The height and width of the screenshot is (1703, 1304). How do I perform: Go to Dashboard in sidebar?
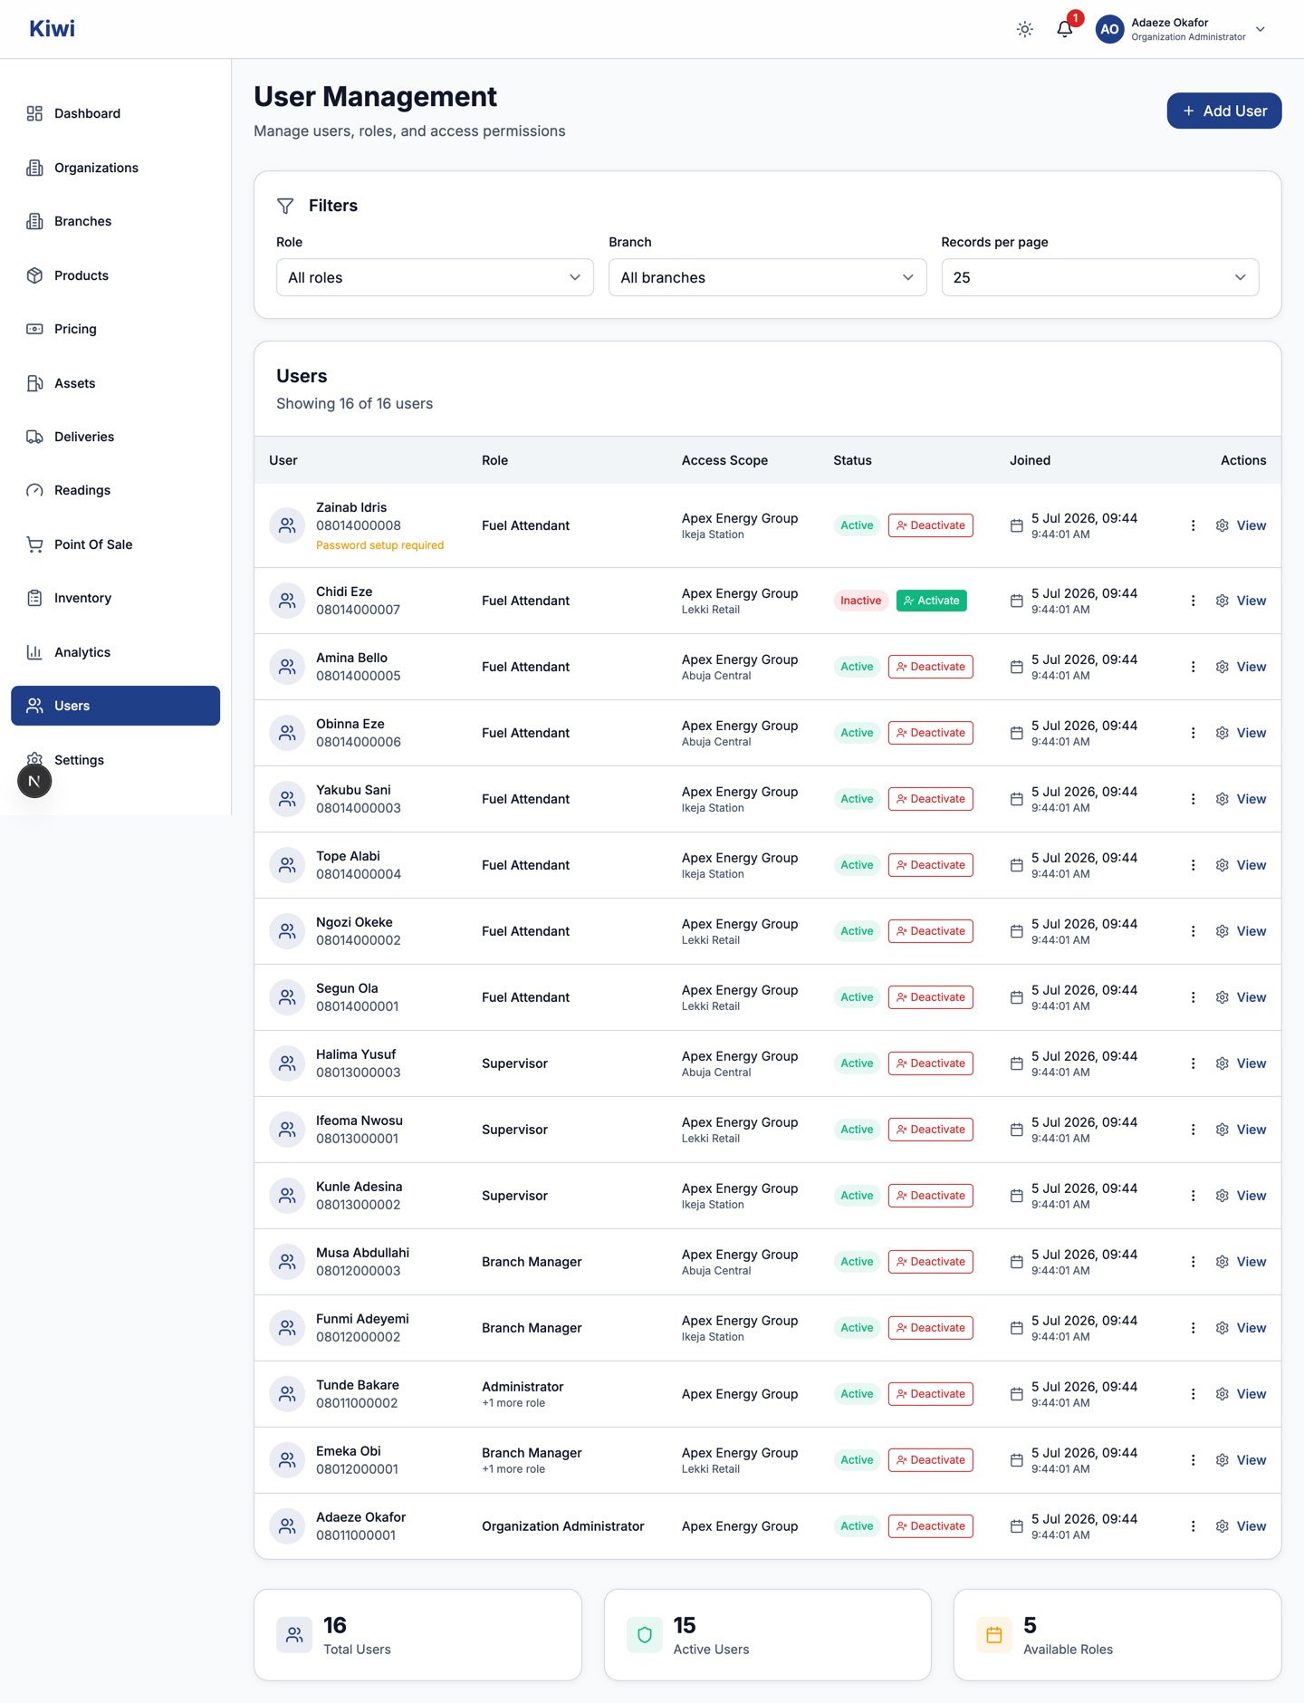[x=115, y=113]
